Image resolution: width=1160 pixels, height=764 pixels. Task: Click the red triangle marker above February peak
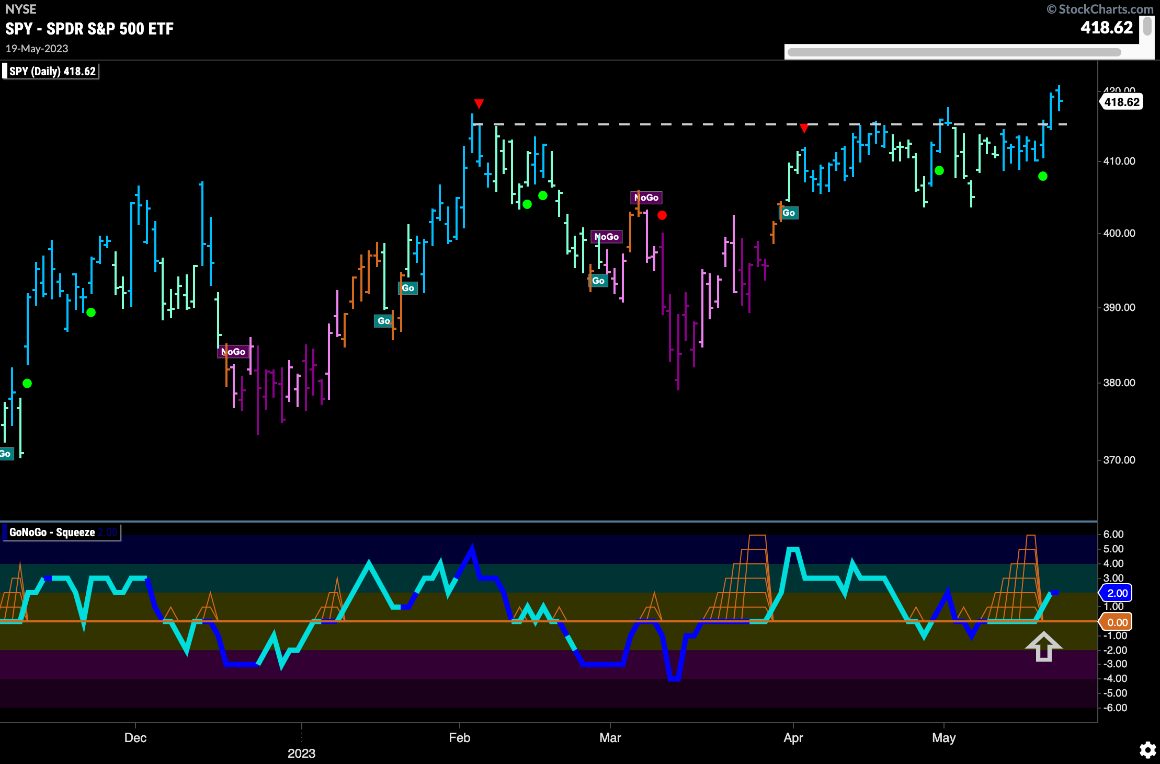(x=479, y=104)
